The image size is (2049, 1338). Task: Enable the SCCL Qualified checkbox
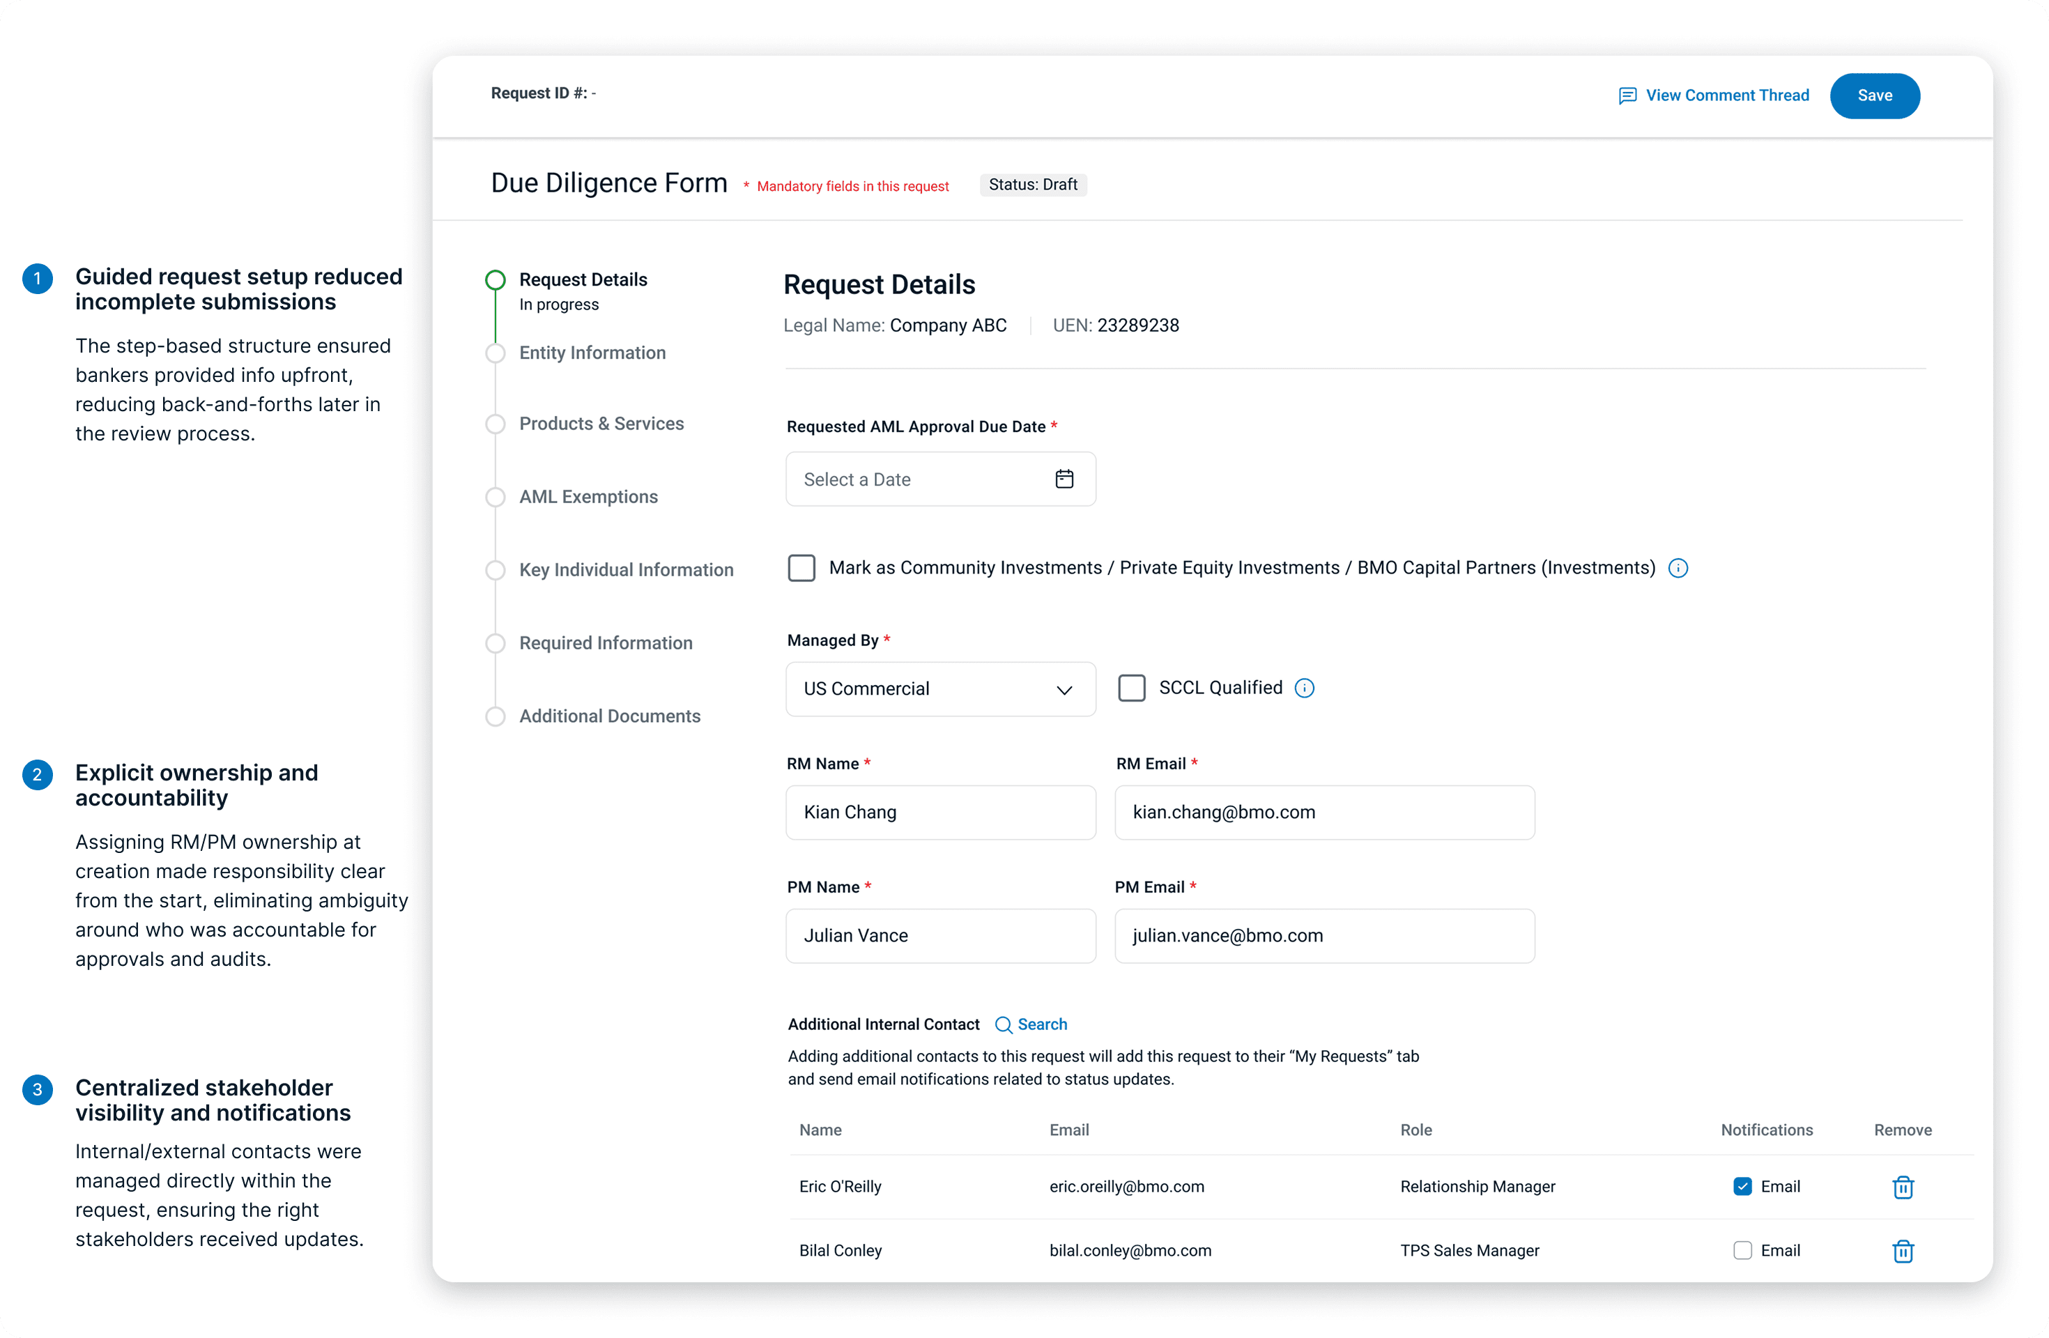pyautogui.click(x=1131, y=687)
